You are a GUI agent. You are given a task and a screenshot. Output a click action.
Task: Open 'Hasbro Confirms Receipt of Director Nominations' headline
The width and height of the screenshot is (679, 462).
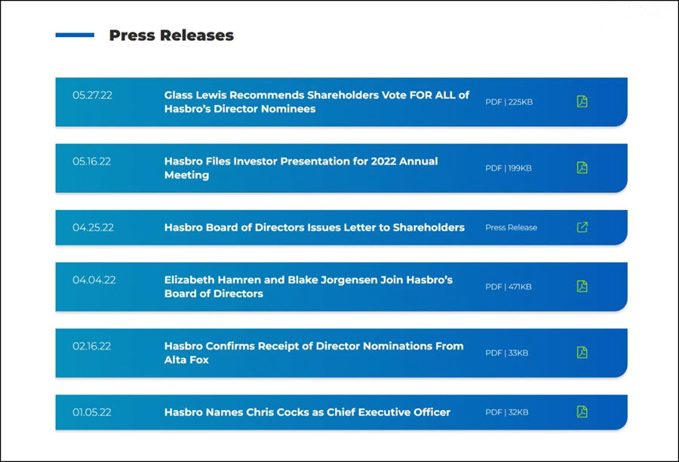(314, 353)
